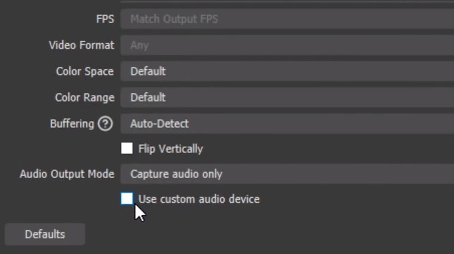Open the Color Space dropdown

pos(287,72)
